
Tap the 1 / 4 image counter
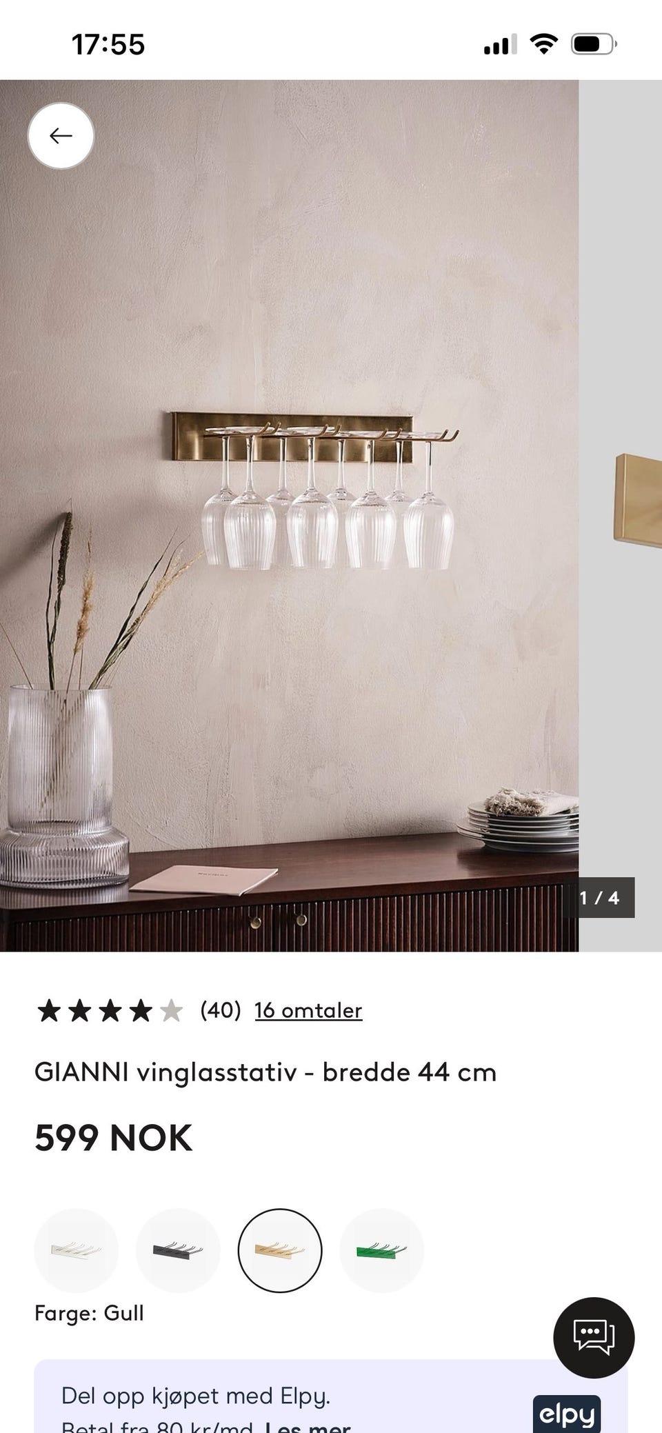[599, 898]
